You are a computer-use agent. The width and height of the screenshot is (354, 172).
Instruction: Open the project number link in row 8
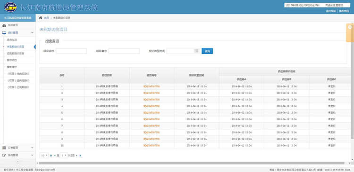[152, 133]
